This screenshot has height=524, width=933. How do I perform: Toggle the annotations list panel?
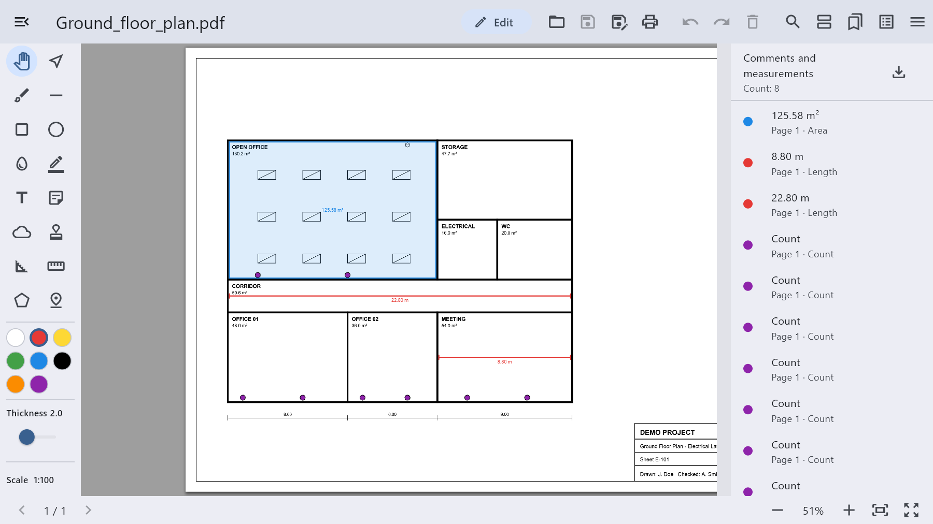tap(886, 22)
